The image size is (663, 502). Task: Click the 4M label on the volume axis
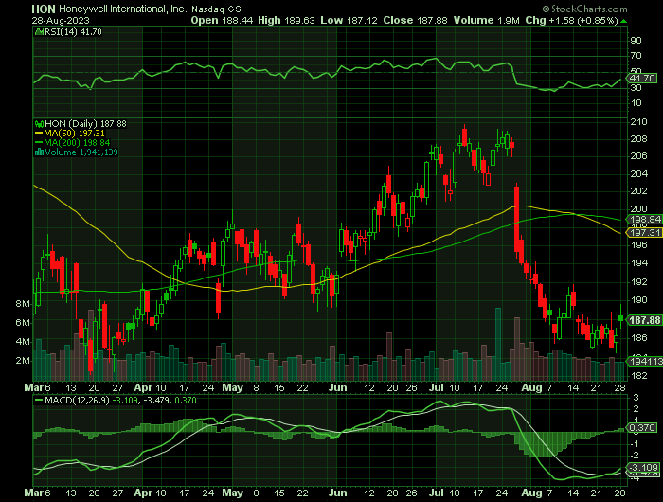tap(23, 342)
